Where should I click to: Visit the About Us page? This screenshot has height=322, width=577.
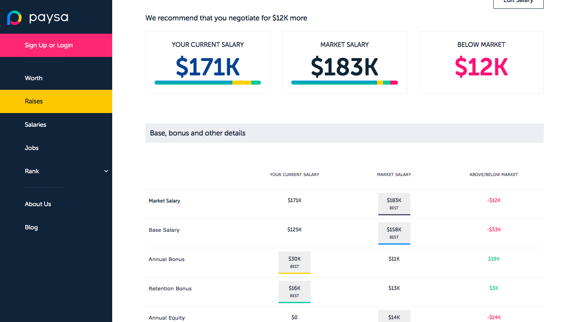pyautogui.click(x=38, y=204)
